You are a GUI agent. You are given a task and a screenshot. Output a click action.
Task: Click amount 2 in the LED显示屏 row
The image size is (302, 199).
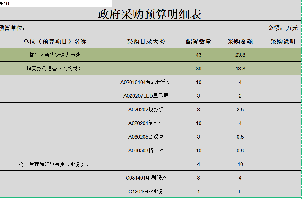point(240,96)
